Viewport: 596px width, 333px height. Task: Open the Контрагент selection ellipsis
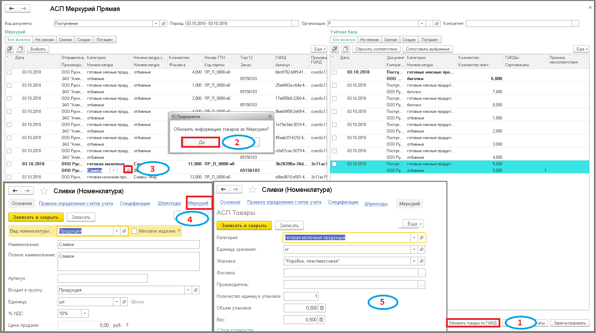[575, 23]
